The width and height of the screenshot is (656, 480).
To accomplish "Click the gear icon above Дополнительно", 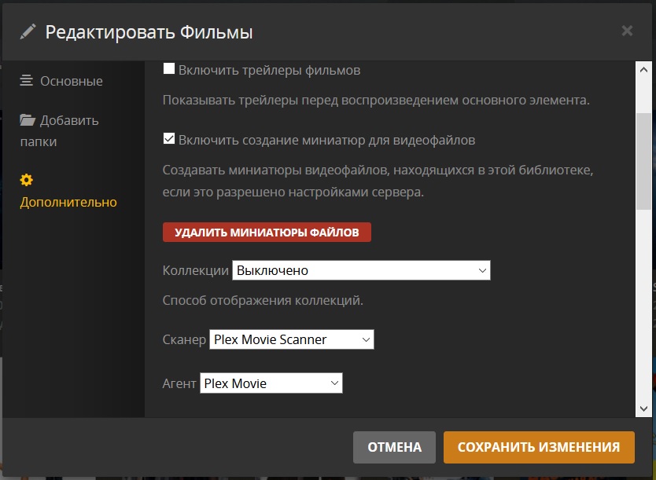I will point(27,180).
